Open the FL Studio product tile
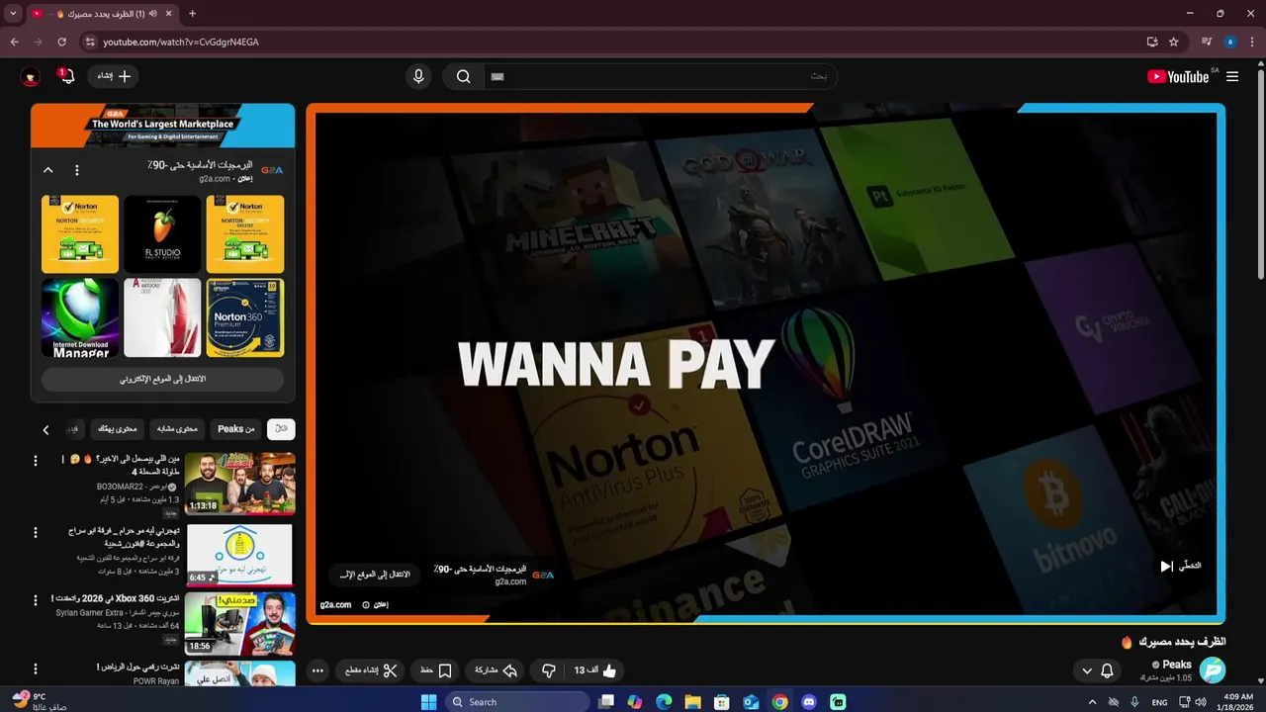Image resolution: width=1266 pixels, height=712 pixels. (162, 233)
